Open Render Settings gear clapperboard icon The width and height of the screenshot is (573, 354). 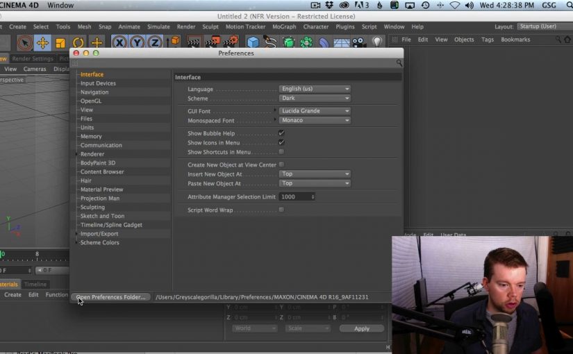(230, 42)
